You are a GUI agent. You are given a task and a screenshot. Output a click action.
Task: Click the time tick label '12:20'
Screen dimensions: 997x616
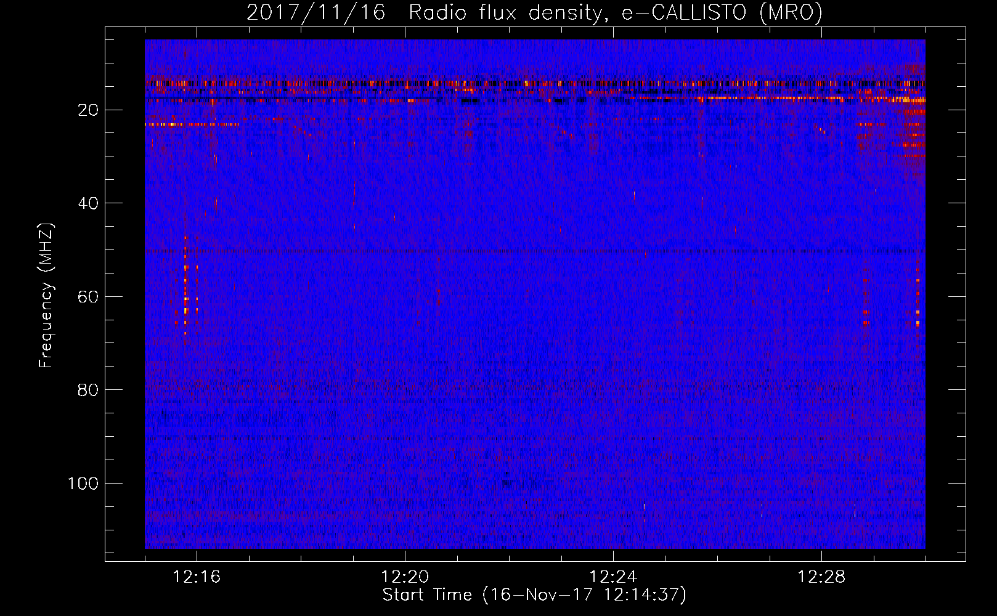(405, 577)
